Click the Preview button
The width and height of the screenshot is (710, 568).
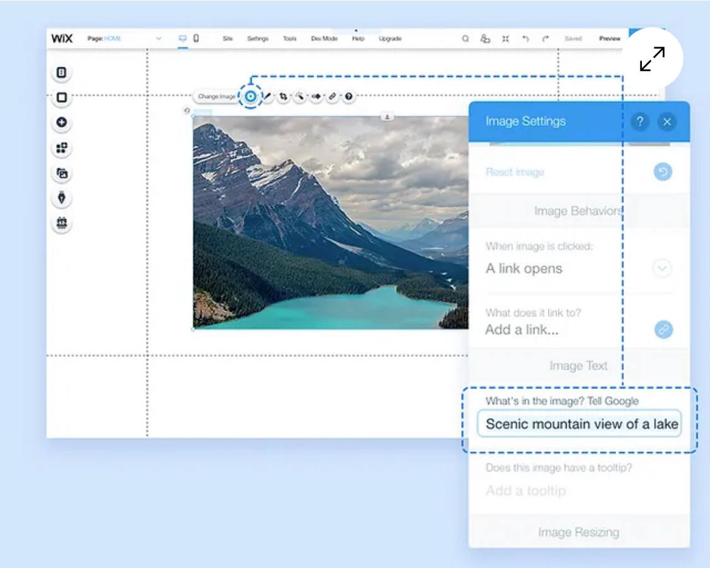point(610,38)
